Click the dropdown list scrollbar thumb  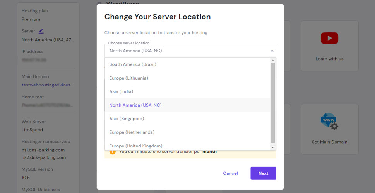(273, 103)
